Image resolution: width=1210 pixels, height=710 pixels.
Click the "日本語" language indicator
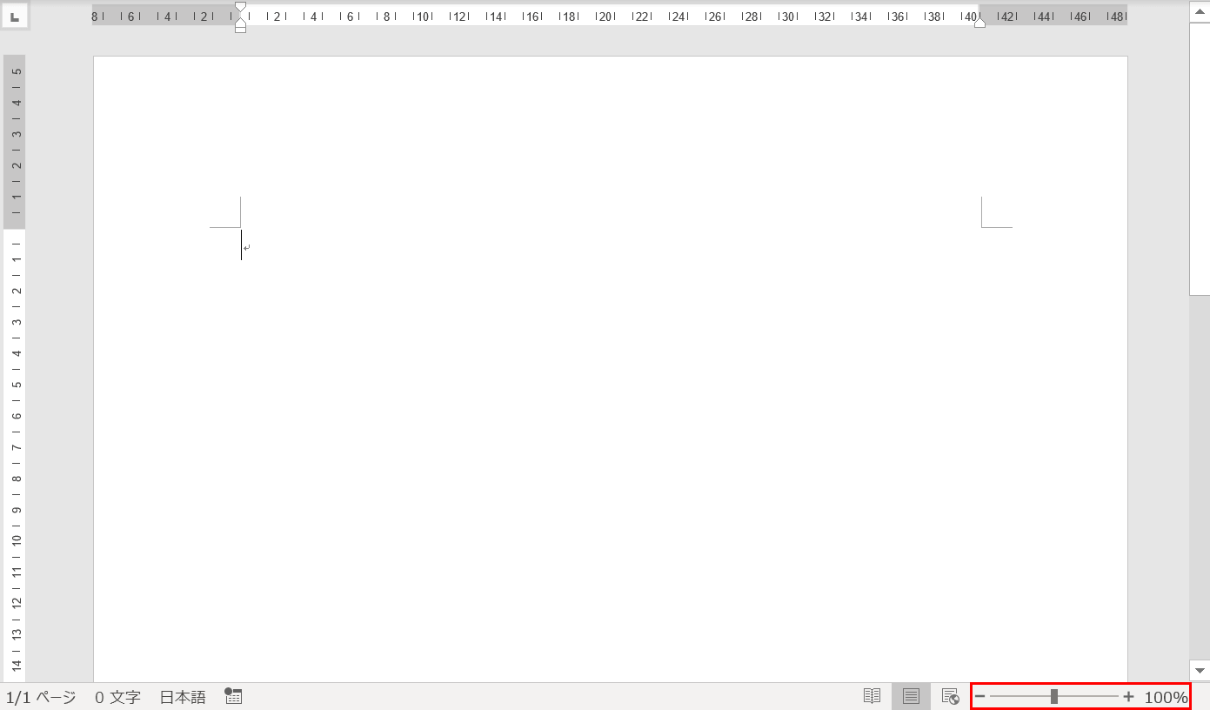[x=183, y=697]
